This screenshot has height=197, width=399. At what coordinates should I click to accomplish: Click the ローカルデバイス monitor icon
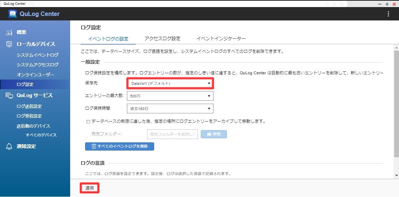click(x=9, y=44)
